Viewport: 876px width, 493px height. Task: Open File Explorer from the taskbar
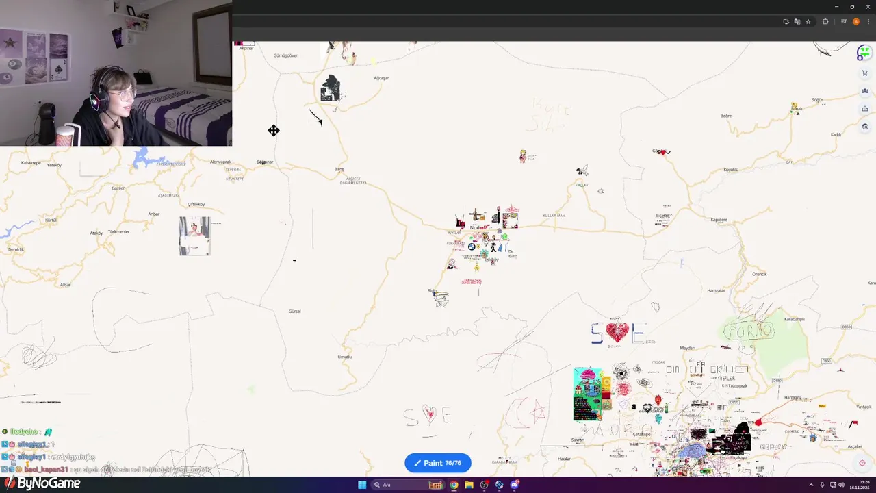(x=469, y=485)
